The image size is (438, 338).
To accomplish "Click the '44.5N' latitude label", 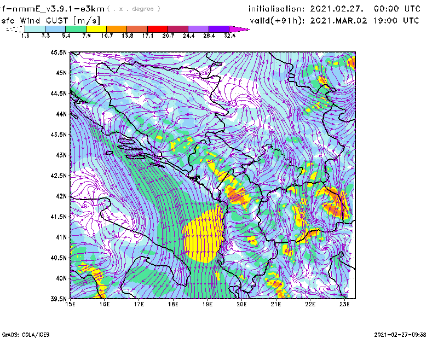I will [59, 93].
